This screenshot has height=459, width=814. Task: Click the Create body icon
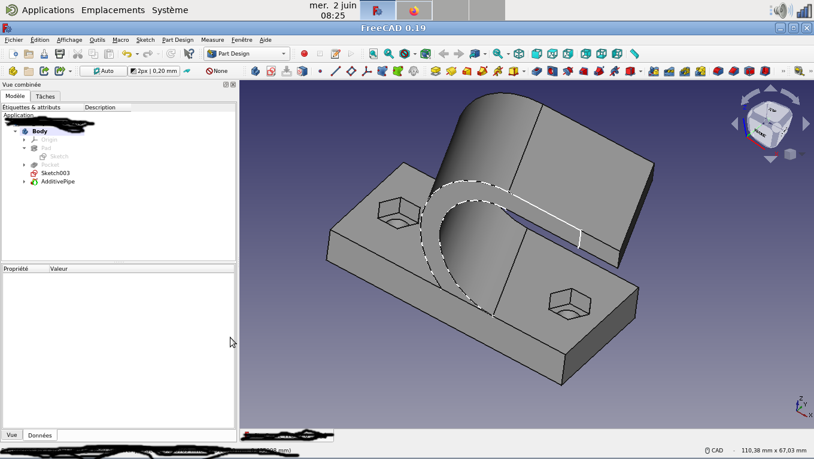pos(256,71)
